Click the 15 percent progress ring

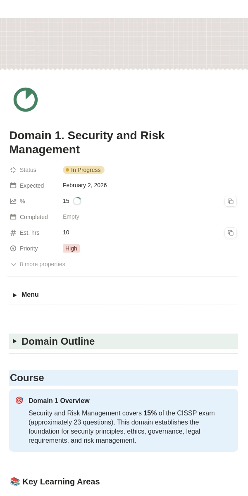click(x=77, y=201)
